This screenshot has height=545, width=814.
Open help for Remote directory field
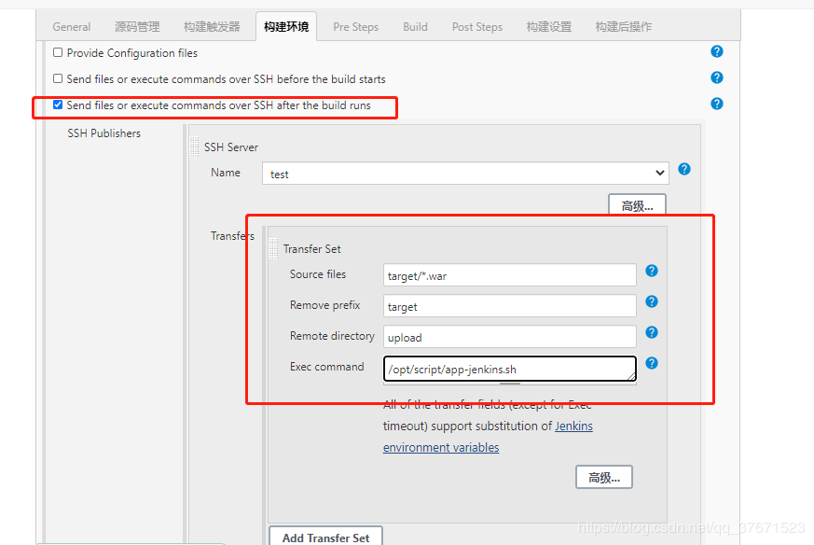[x=650, y=331]
